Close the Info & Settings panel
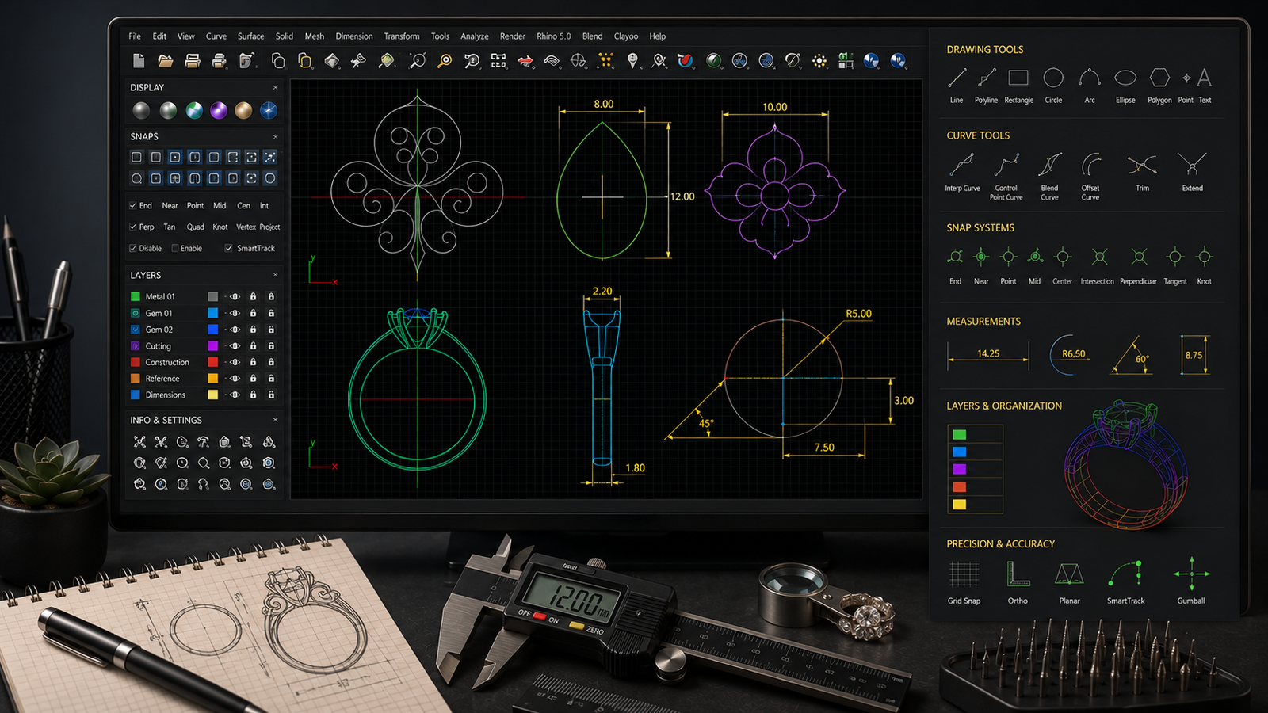This screenshot has height=713, width=1268. click(275, 420)
